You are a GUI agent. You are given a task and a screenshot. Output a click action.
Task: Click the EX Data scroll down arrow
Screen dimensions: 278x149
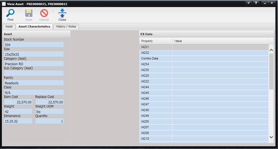pos(271,137)
